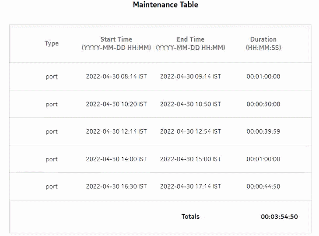Screen dimensions: 319x236
Task: Click the Start Time column header
Action: [116, 43]
